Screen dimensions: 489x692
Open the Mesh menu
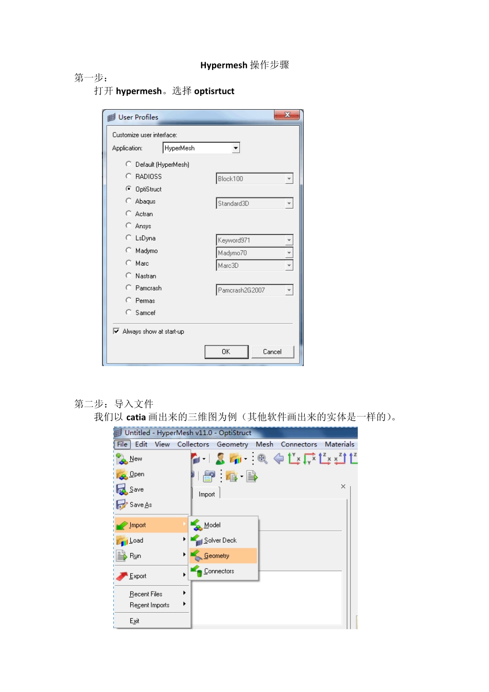coord(265,444)
